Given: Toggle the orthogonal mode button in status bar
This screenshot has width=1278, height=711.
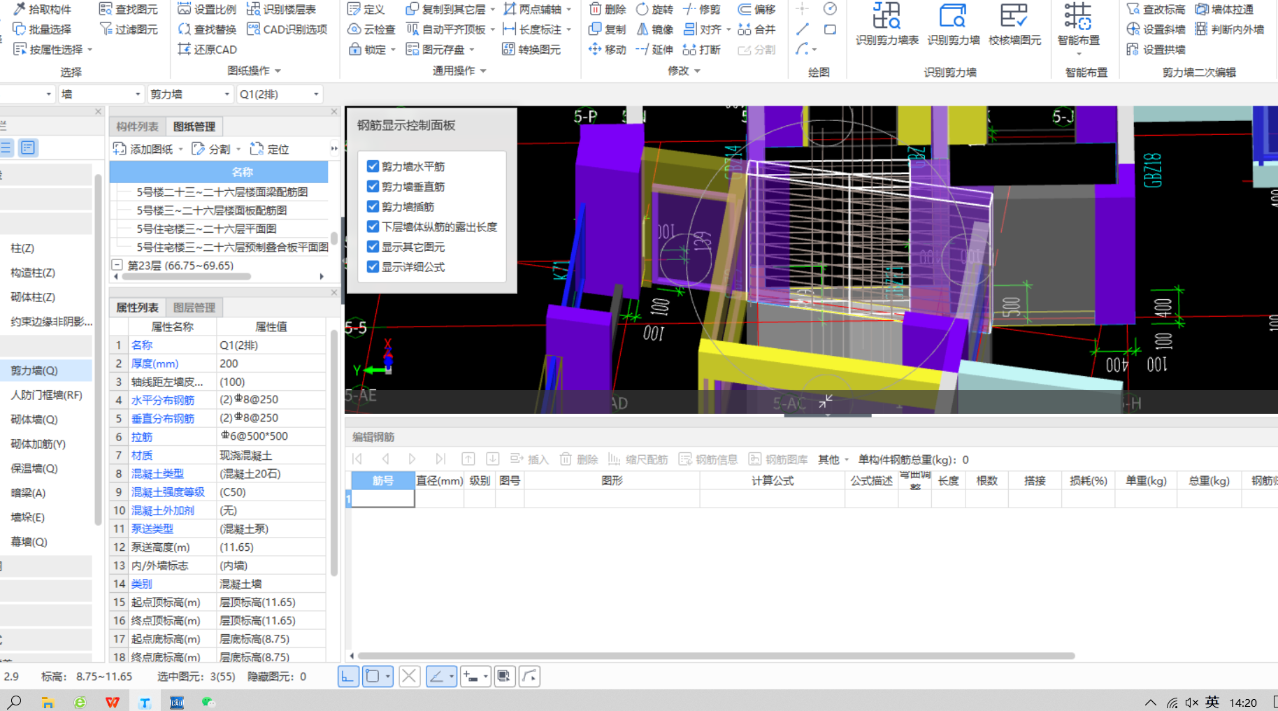Looking at the screenshot, I should 348,676.
